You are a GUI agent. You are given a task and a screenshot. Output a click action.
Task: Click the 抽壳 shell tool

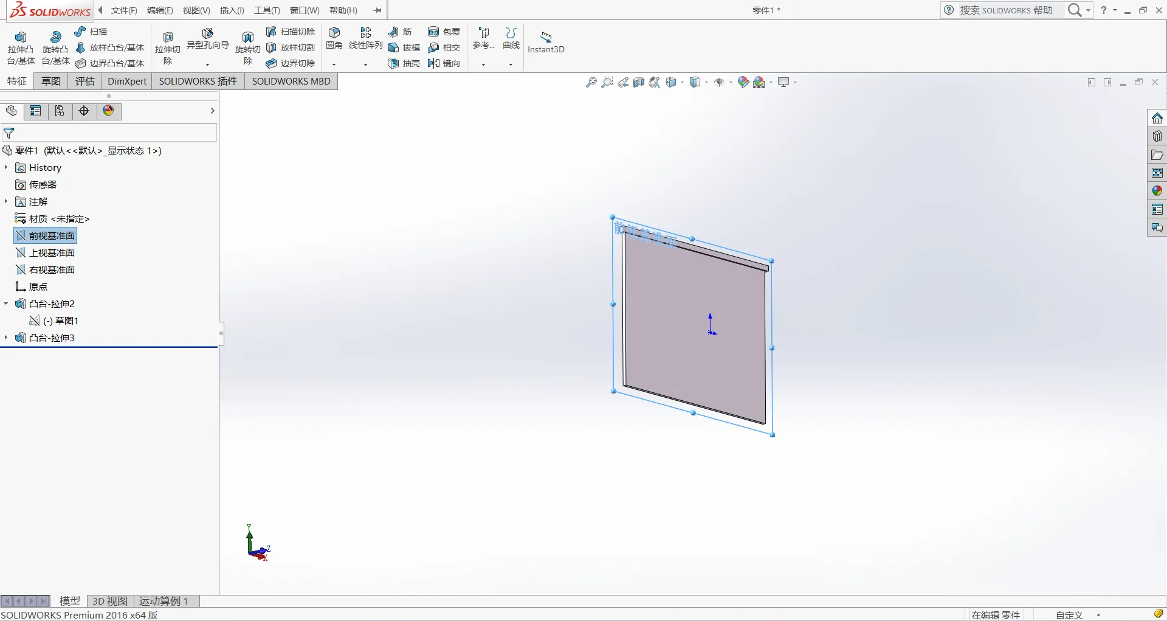pyautogui.click(x=404, y=63)
